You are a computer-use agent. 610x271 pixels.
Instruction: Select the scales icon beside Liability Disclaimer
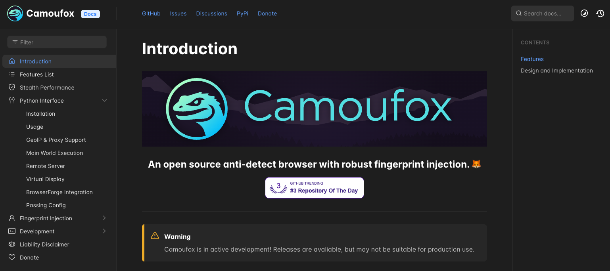click(12, 244)
